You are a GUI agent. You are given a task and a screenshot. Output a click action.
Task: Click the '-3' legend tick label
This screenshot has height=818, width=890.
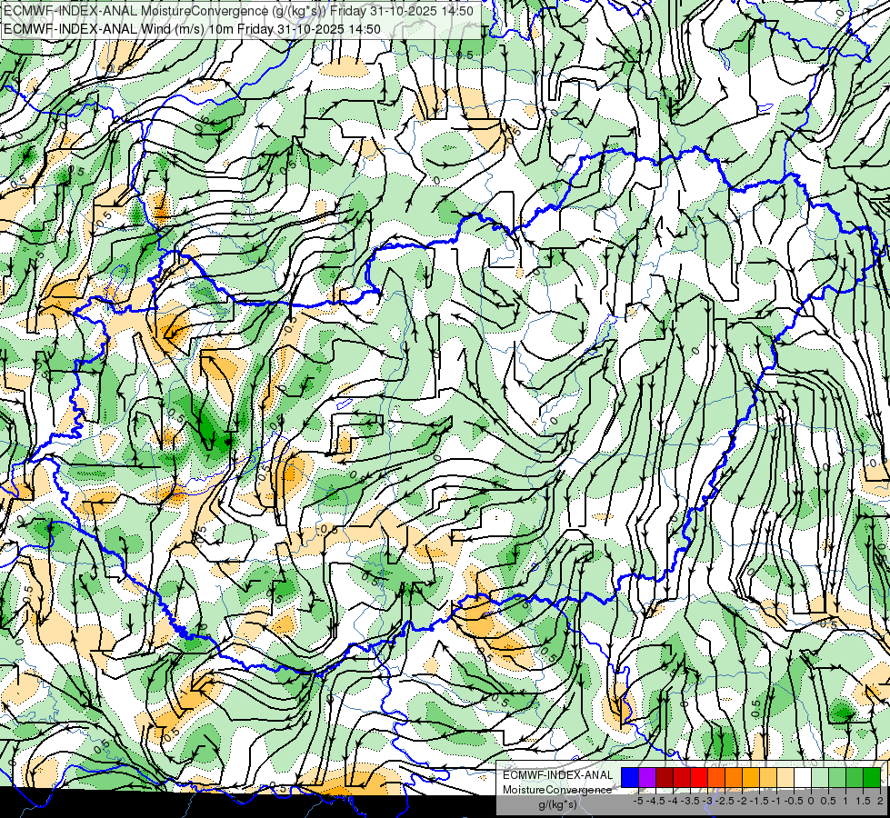pos(708,801)
